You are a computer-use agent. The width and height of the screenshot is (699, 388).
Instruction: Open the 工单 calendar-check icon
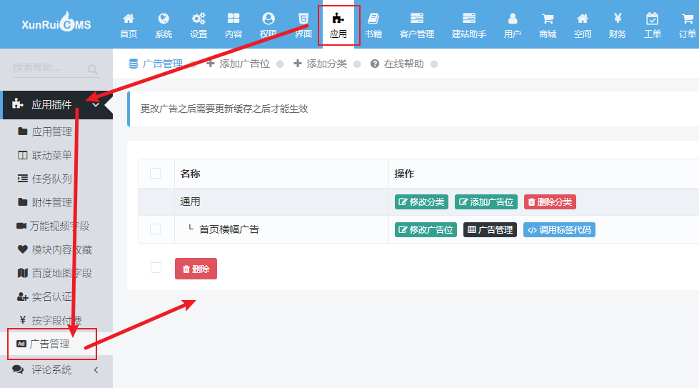pyautogui.click(x=652, y=19)
